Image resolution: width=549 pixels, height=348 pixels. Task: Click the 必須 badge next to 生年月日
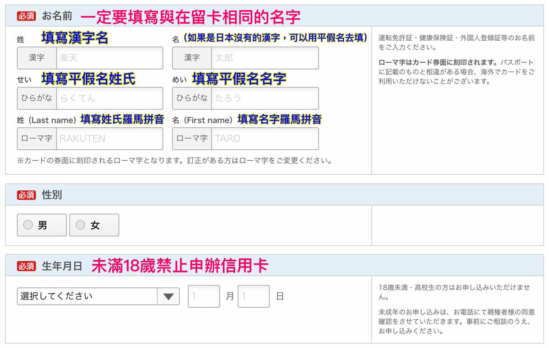pyautogui.click(x=26, y=266)
